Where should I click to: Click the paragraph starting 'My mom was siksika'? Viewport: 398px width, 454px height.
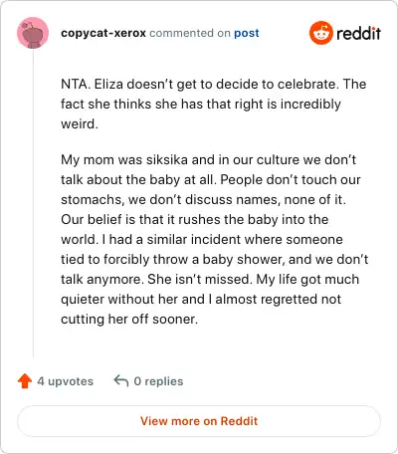pos(215,239)
